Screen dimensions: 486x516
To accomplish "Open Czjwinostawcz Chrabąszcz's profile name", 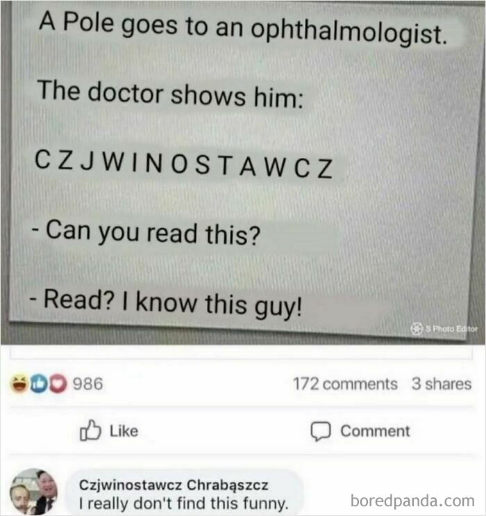I will pos(174,485).
